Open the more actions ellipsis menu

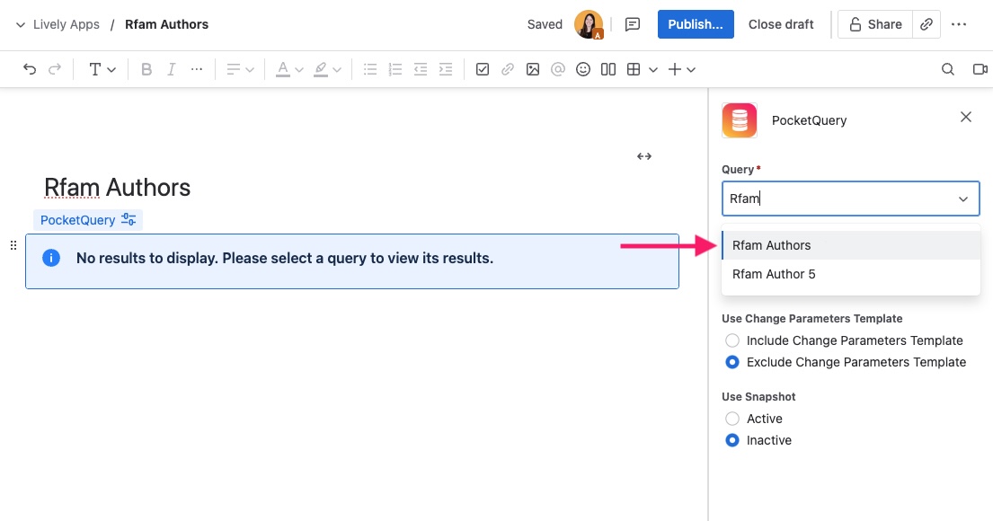pyautogui.click(x=959, y=24)
